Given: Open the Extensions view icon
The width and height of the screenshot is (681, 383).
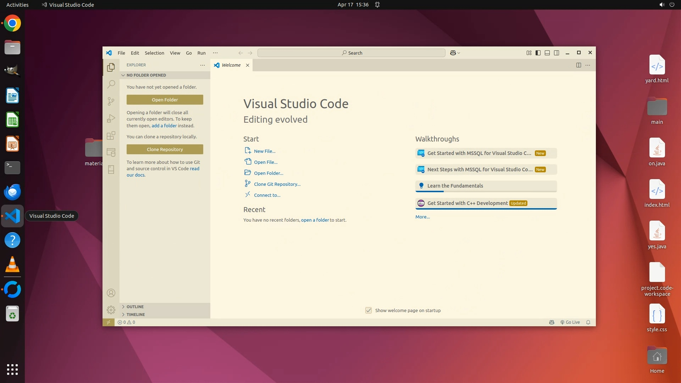Looking at the screenshot, I should [111, 135].
